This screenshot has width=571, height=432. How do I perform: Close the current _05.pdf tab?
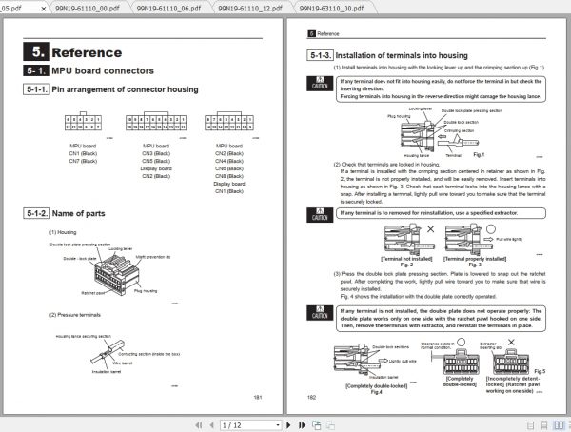tap(44, 9)
